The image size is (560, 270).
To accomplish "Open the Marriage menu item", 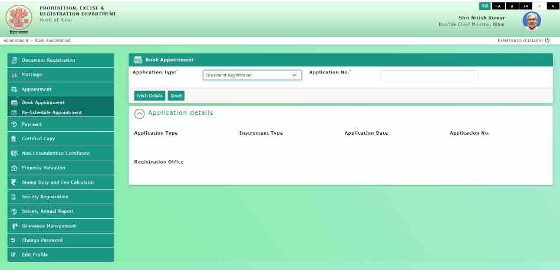I will tap(61, 75).
